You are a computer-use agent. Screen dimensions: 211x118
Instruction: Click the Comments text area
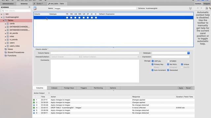point(95,71)
